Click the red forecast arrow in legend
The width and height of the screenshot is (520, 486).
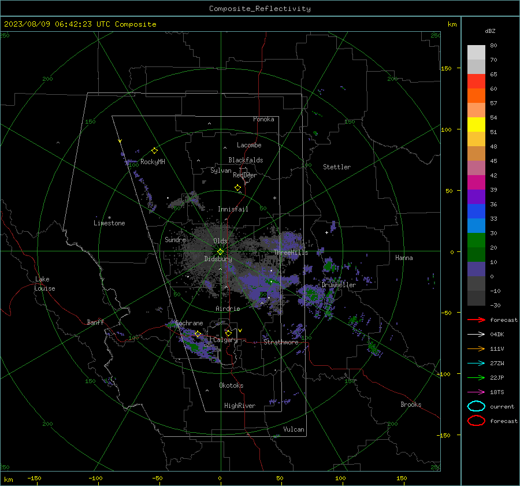[x=476, y=320]
